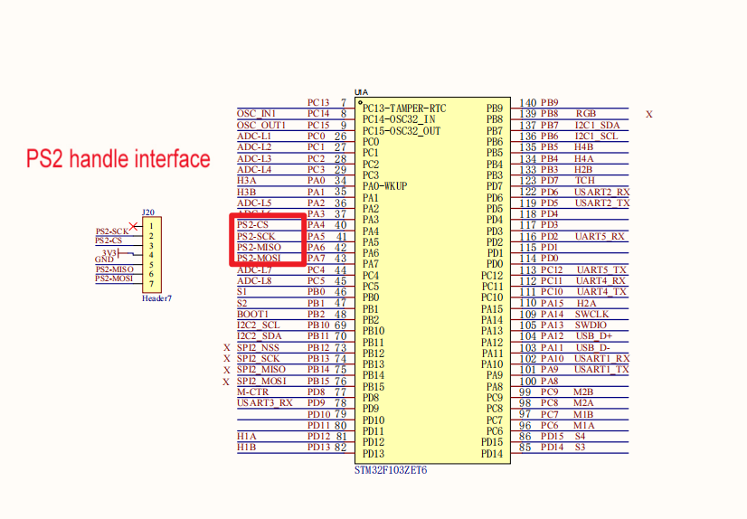This screenshot has height=519, width=747.
Task: Click the H2A net label at PA15
Action: pos(586,303)
